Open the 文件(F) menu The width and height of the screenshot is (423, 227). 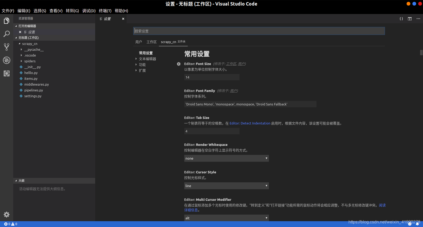click(x=8, y=11)
